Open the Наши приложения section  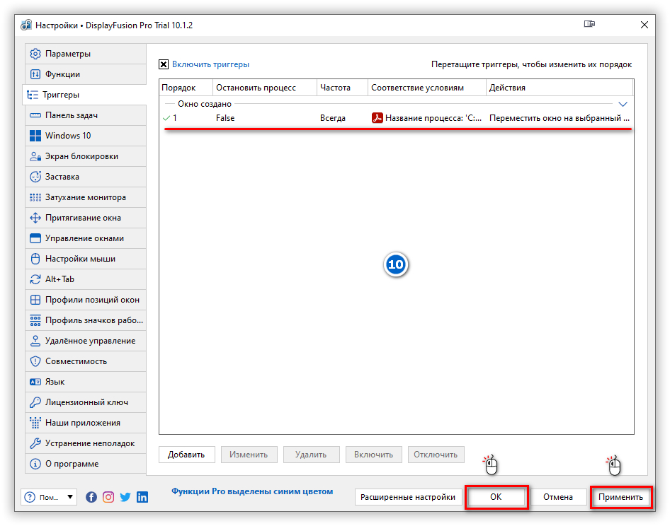click(x=86, y=423)
